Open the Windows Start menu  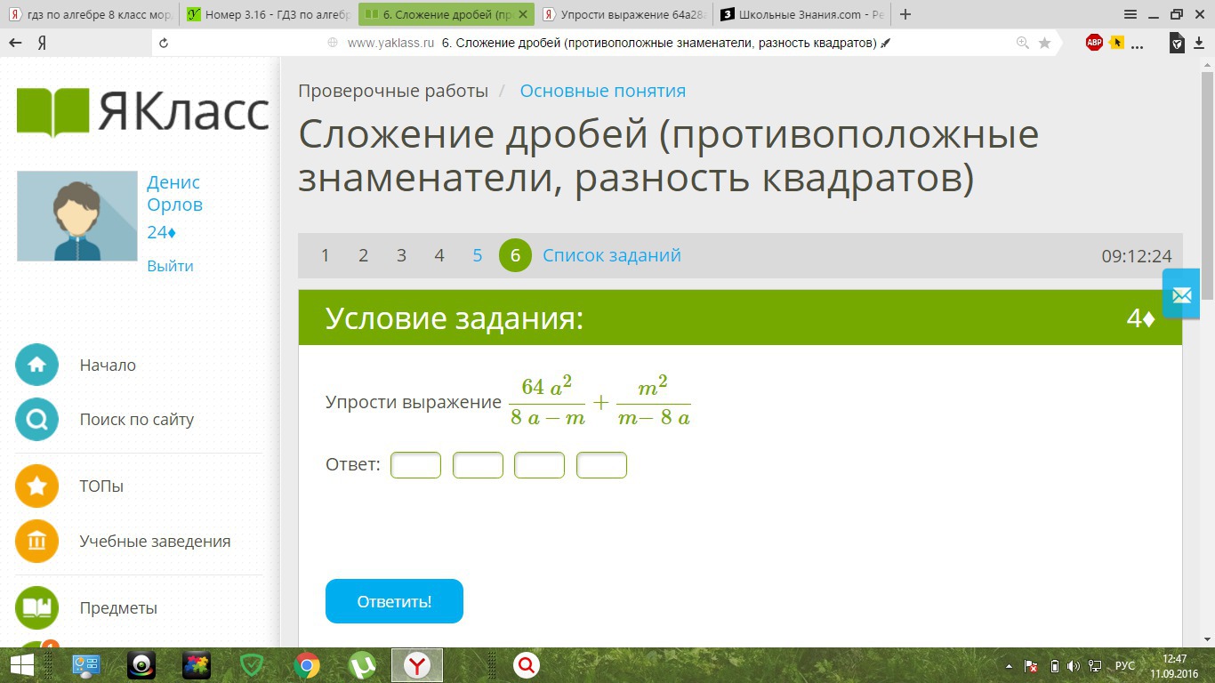(x=21, y=665)
